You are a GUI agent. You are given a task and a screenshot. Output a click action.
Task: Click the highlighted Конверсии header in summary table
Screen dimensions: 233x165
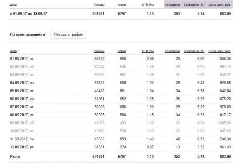tap(172, 5)
